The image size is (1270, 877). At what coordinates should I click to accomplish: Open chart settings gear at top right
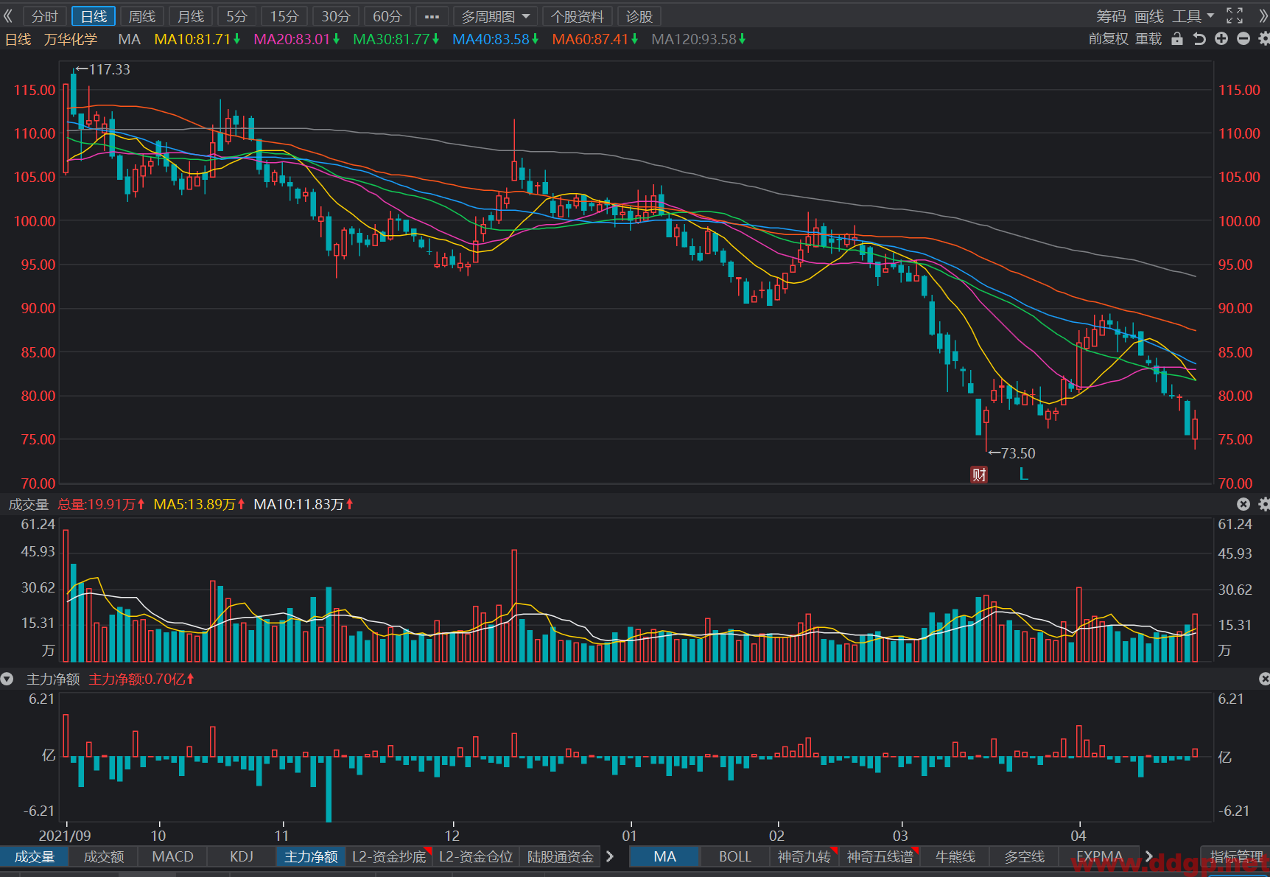coord(1263,39)
